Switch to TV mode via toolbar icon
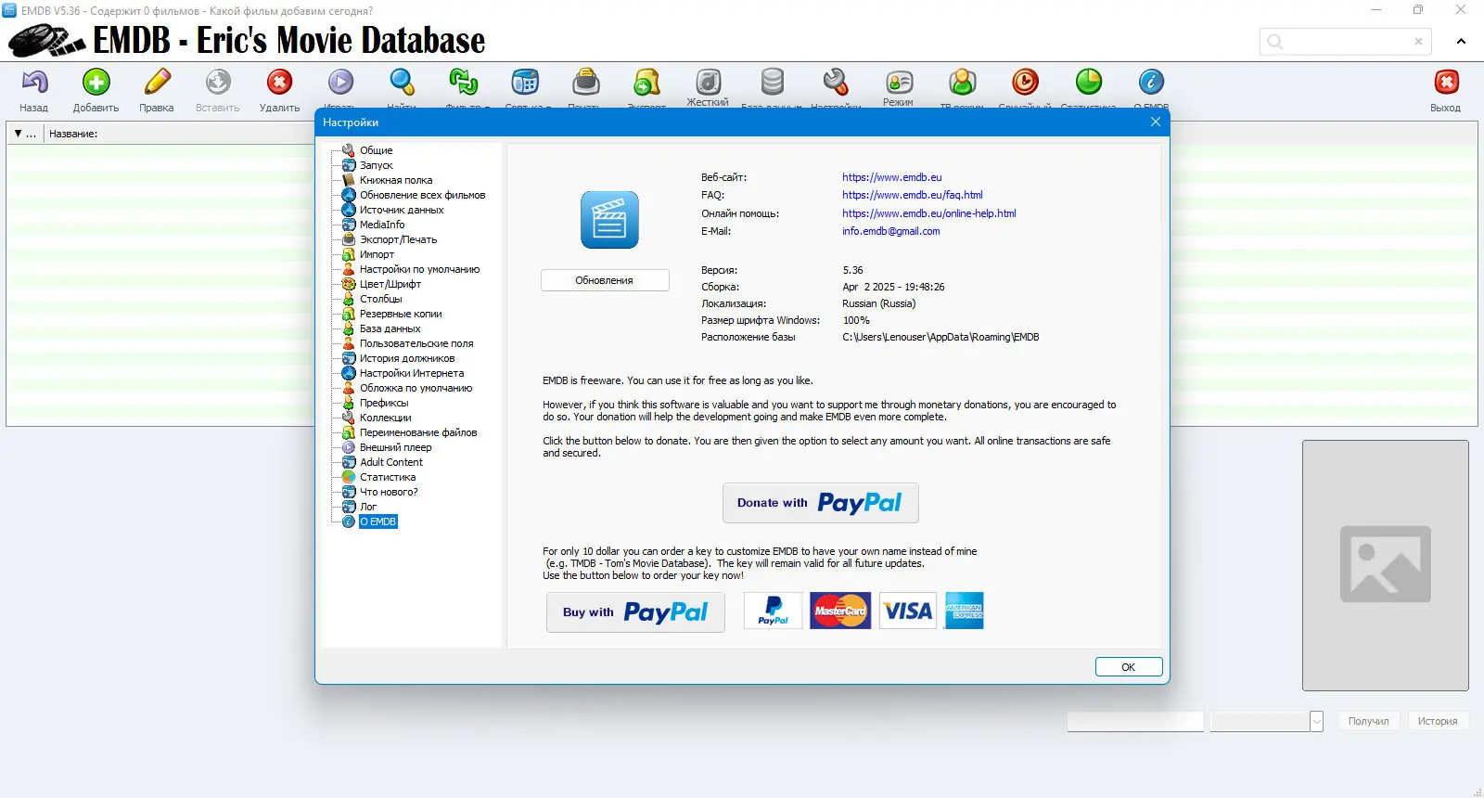The image size is (1484, 798). [x=962, y=83]
